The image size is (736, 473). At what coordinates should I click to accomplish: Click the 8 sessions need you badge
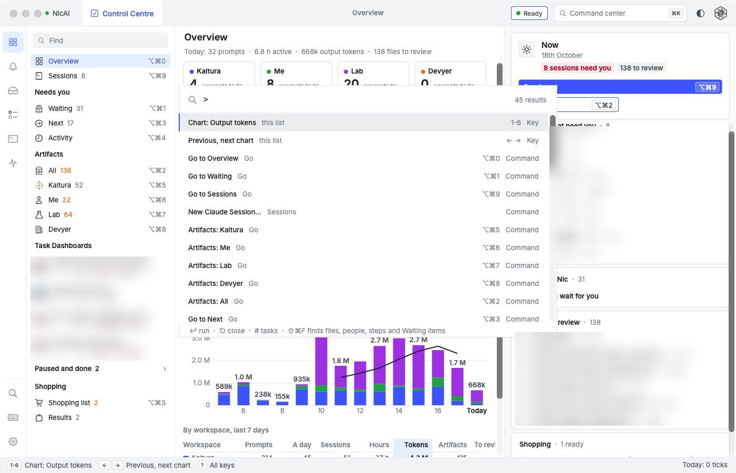tap(577, 68)
